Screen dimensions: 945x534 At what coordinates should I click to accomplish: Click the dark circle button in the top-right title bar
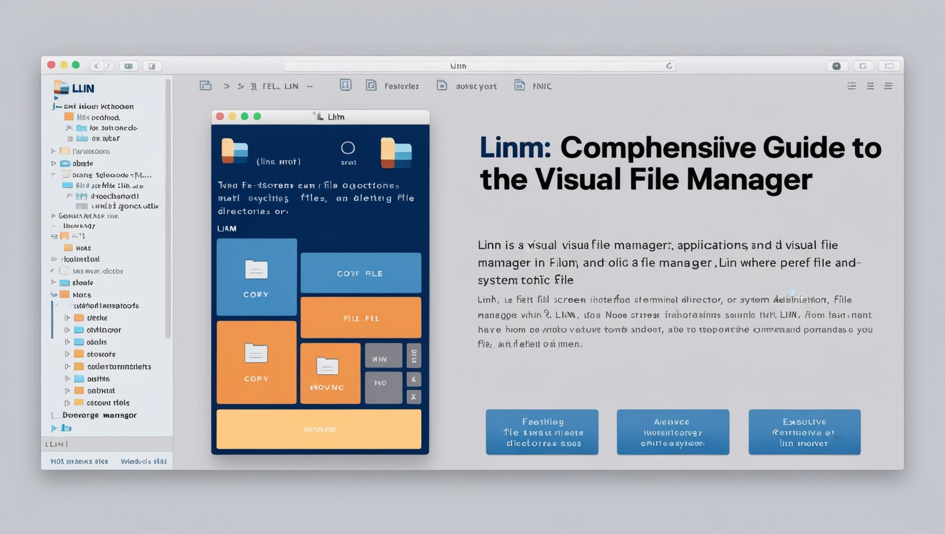pyautogui.click(x=837, y=65)
